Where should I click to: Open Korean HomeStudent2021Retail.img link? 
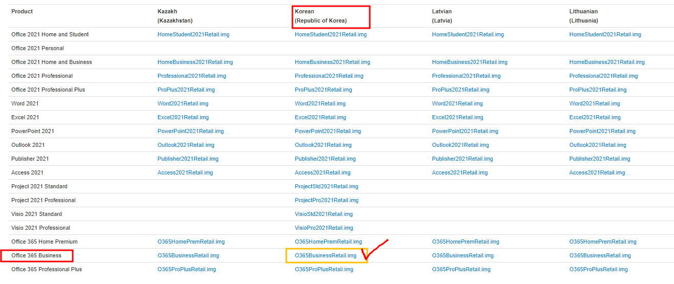[x=331, y=34]
